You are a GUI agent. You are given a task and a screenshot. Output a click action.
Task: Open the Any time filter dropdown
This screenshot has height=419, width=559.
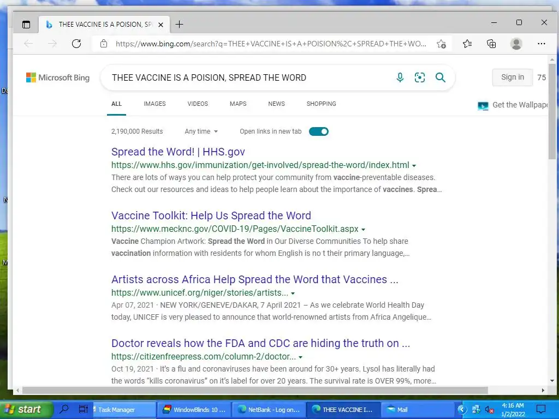pyautogui.click(x=201, y=131)
